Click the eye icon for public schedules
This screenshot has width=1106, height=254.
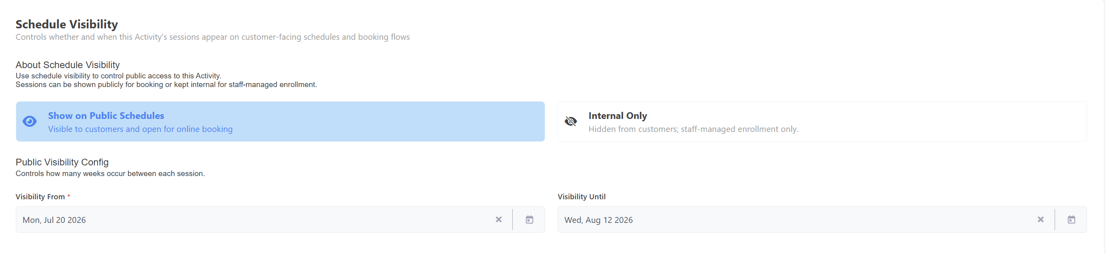(x=30, y=122)
